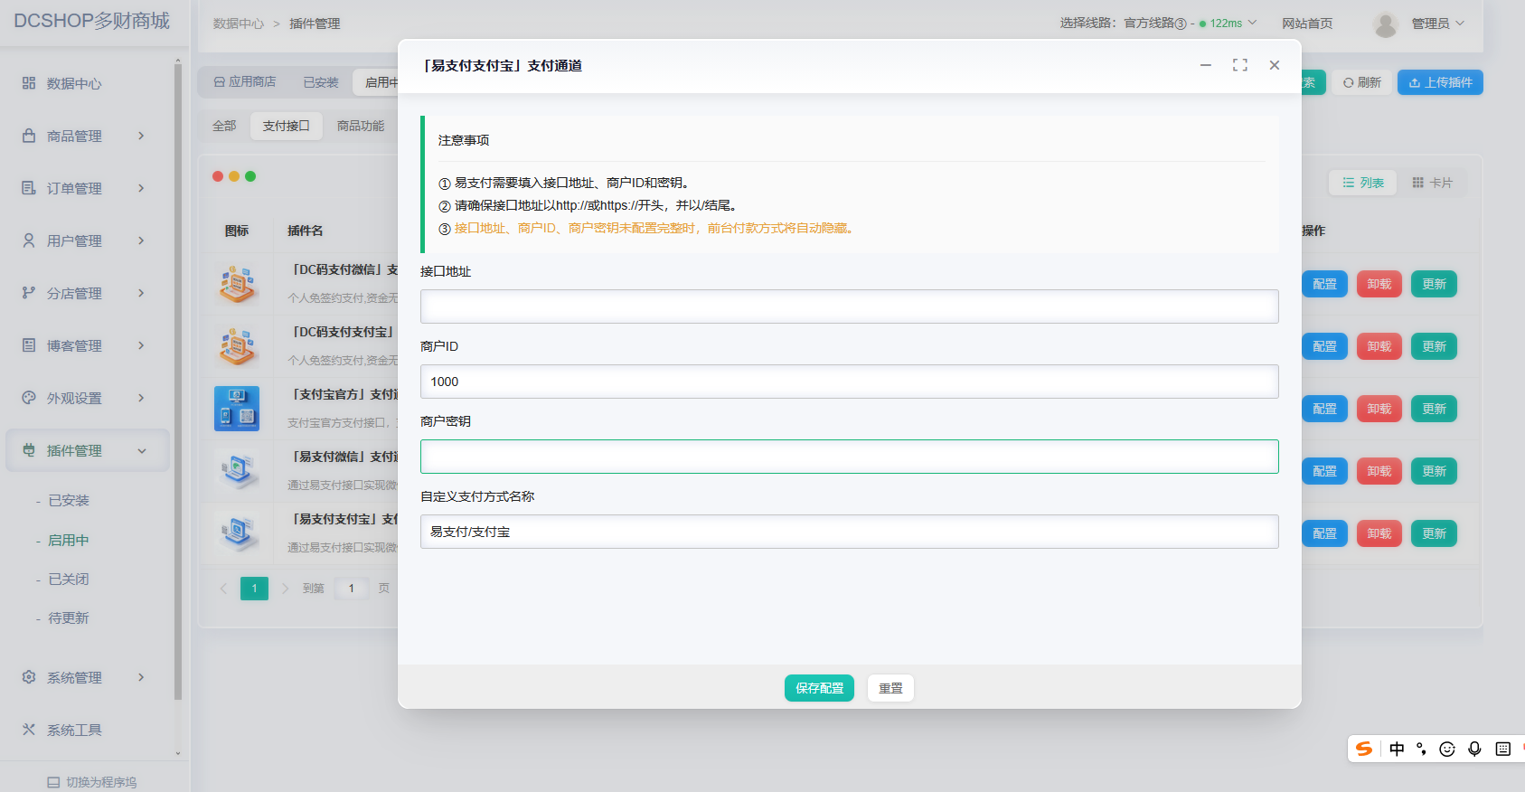Click the administrator avatar icon
The height and width of the screenshot is (792, 1525).
pyautogui.click(x=1385, y=24)
